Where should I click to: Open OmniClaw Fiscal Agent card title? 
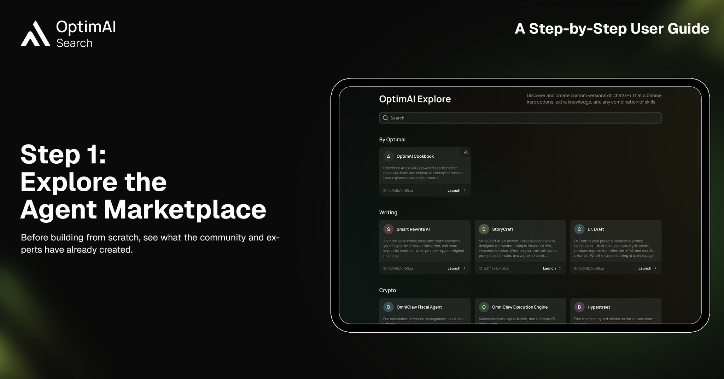419,307
